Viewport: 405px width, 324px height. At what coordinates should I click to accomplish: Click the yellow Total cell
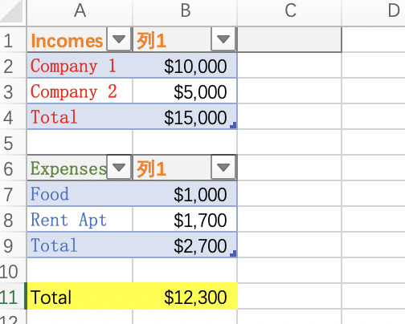80,297
